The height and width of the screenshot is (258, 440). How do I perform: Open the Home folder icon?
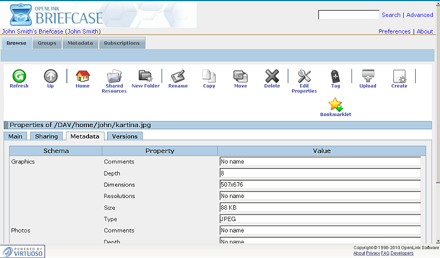pyautogui.click(x=82, y=76)
